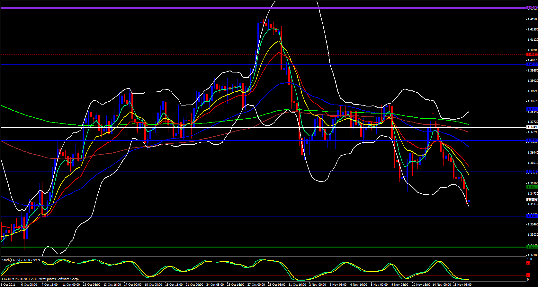The height and width of the screenshot is (287, 538).
Task: Select the 17 Oct 00:00 date marker
Action: 133,285
